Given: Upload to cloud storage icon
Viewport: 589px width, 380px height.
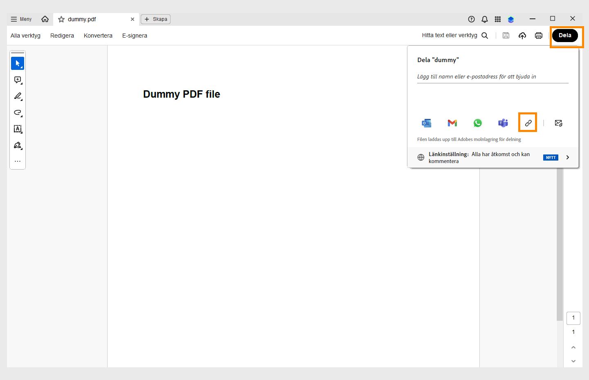Looking at the screenshot, I should (522, 36).
